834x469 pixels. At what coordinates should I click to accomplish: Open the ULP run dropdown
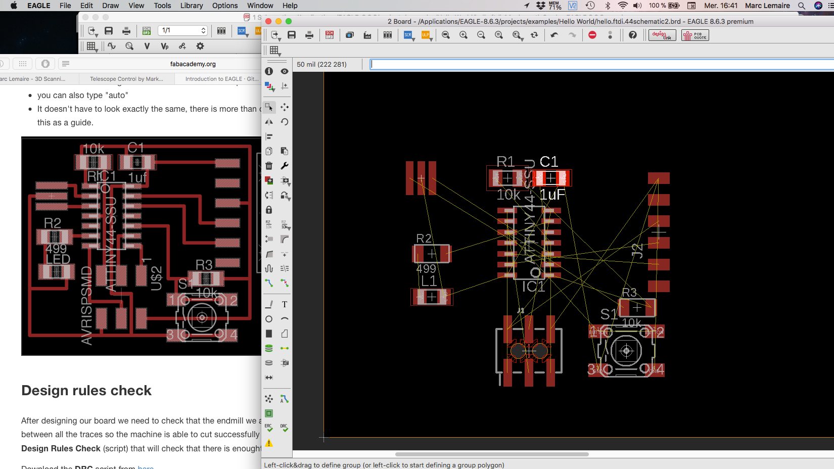click(426, 35)
